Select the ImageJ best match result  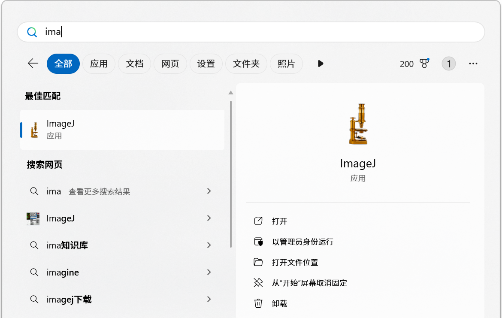[122, 130]
